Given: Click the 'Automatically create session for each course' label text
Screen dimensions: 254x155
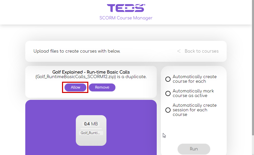Looking at the screenshot, I should [195, 110].
